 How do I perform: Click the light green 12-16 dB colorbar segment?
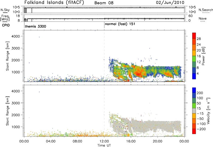point(194,59)
